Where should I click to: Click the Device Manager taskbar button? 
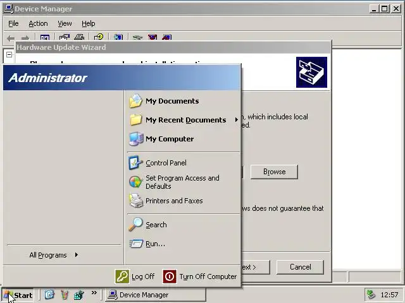click(x=156, y=295)
